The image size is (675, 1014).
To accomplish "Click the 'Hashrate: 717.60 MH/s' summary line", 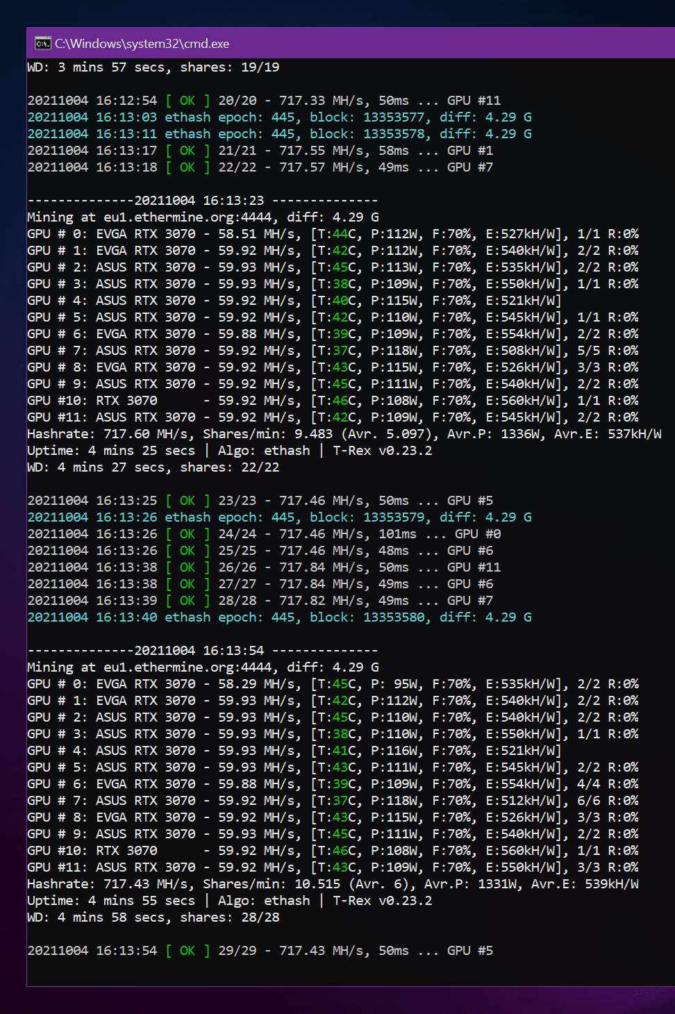I will [x=344, y=434].
